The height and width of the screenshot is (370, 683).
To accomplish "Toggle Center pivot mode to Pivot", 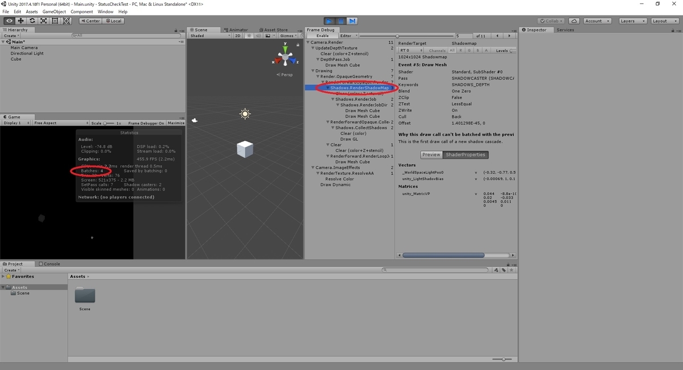I will pyautogui.click(x=90, y=20).
